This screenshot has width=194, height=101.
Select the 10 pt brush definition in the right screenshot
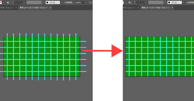coord(174,2)
